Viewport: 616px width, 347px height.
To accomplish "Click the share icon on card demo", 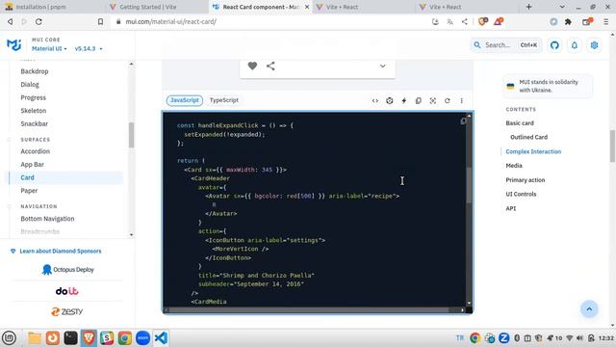I will [x=270, y=66].
